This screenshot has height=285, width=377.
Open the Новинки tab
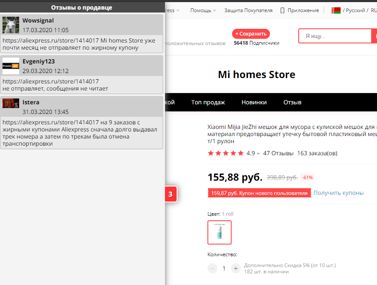click(254, 102)
